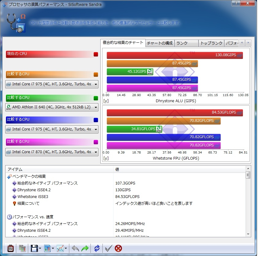Image resolution: width=265 pixels, height=256 pixels.
Task: Click the floppy disk save icon
Action: tap(34, 248)
